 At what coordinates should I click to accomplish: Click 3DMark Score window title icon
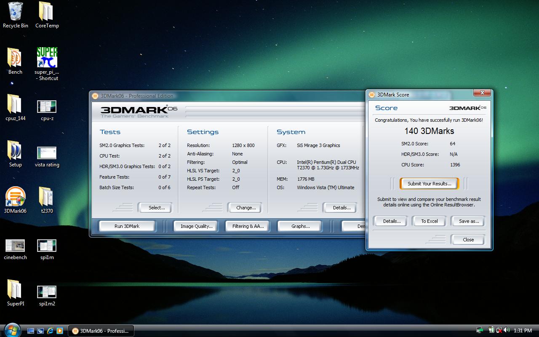(372, 95)
